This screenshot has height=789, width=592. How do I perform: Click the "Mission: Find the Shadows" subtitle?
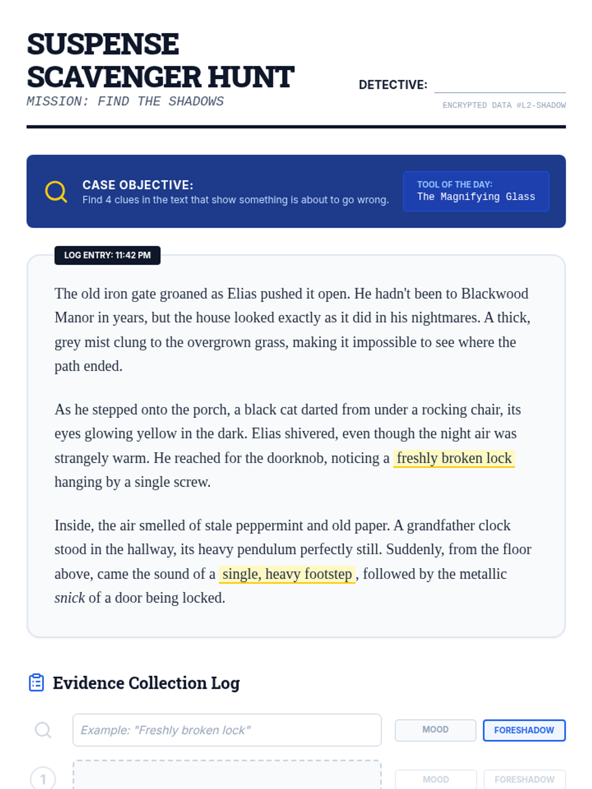coord(125,101)
